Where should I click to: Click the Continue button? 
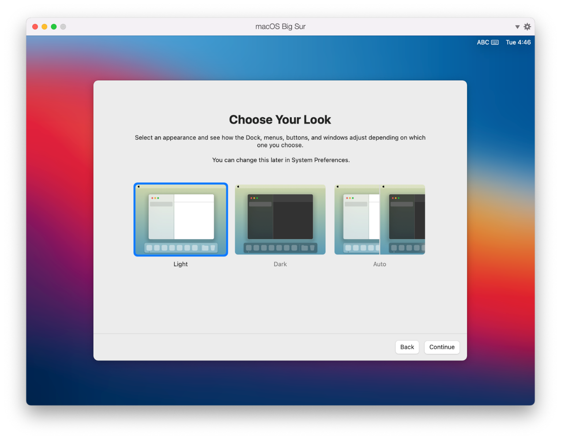(x=442, y=347)
